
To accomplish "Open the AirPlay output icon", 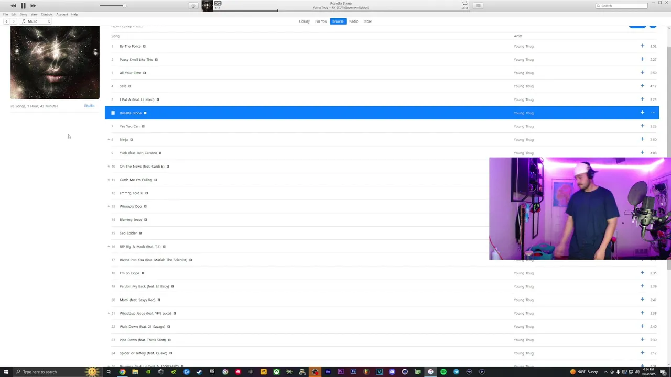I will (193, 6).
